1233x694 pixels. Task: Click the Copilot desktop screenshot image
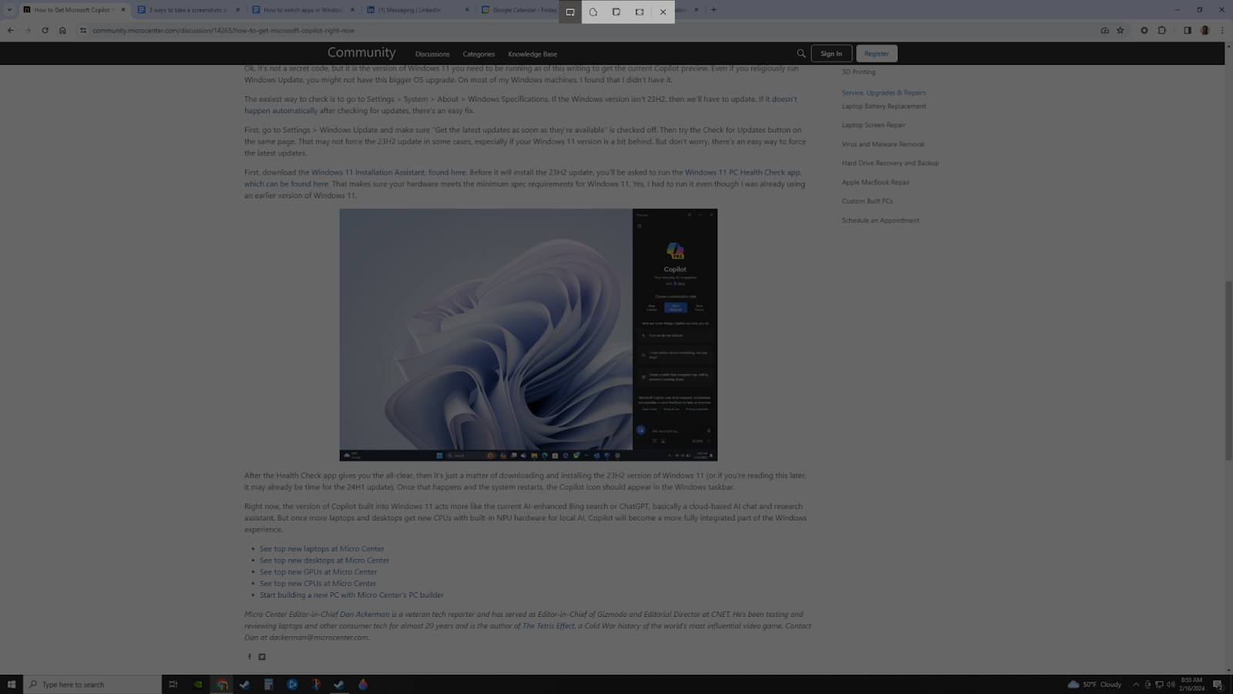tap(528, 335)
